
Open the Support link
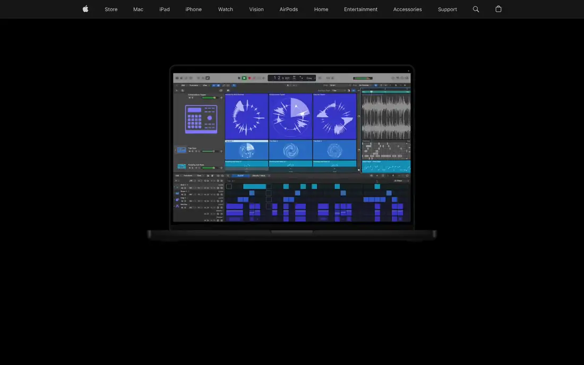tap(448, 10)
